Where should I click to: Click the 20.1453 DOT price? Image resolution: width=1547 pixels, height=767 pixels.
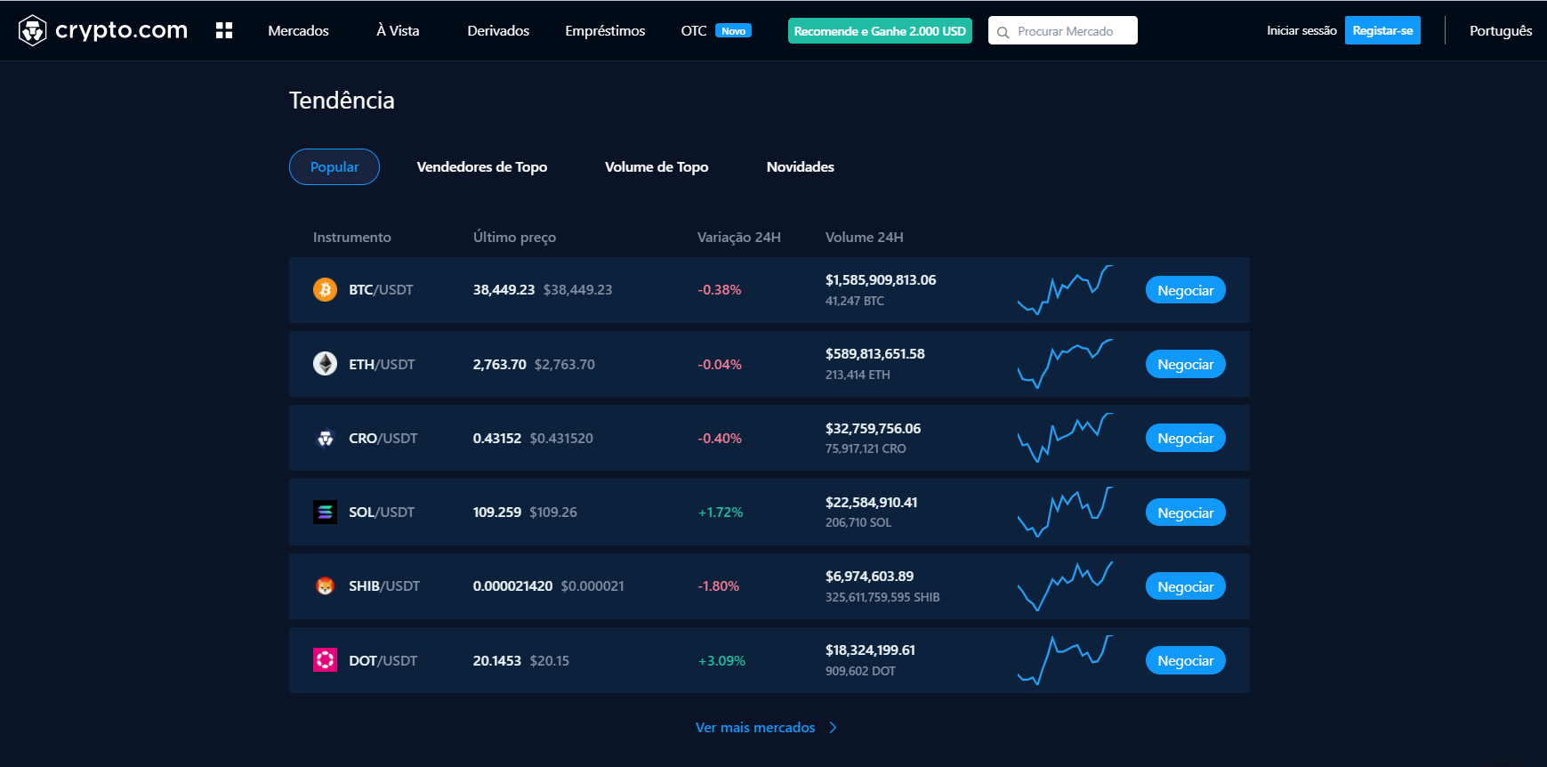tap(496, 660)
